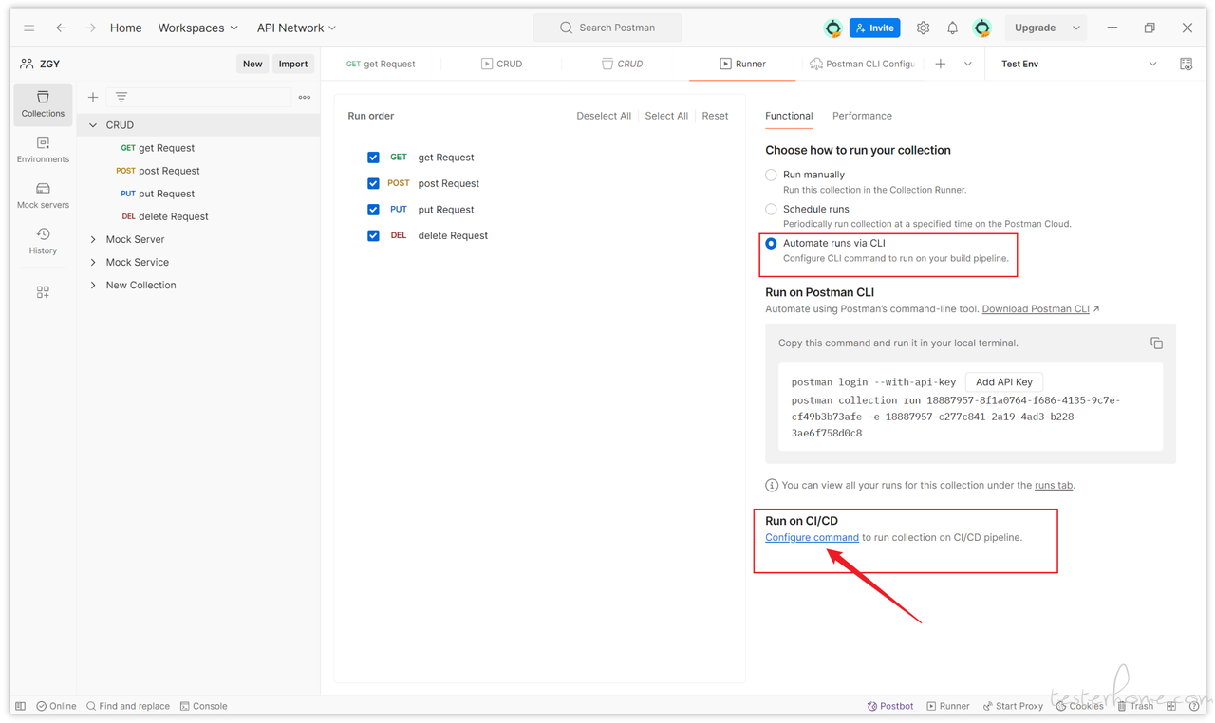Open collections more options ellipsis
Image resolution: width=1215 pixels, height=723 pixels.
(x=305, y=97)
